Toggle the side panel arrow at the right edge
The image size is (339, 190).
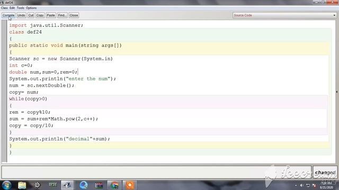point(337,92)
